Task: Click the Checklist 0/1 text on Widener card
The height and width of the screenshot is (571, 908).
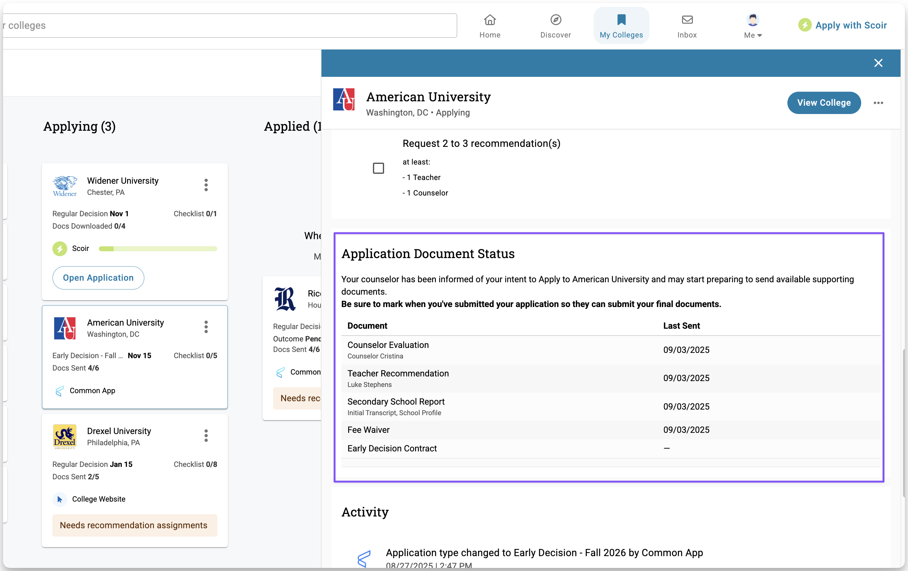Action: [x=195, y=214]
